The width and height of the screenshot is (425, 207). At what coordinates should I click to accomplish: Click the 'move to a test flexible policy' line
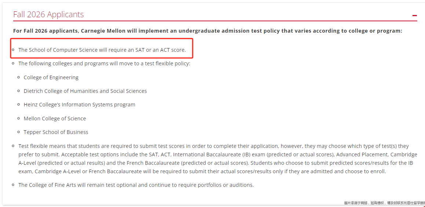(x=104, y=63)
